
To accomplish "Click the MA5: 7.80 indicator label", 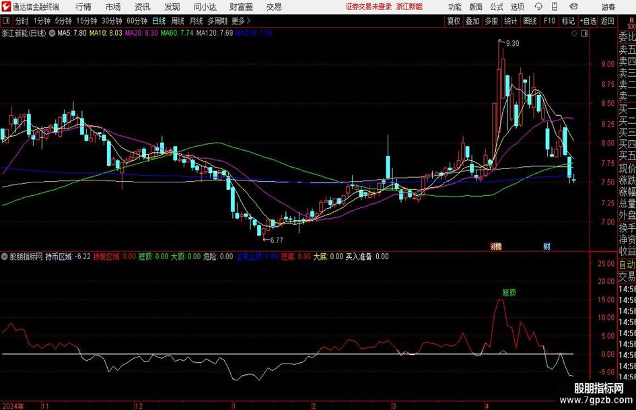I will (x=72, y=33).
